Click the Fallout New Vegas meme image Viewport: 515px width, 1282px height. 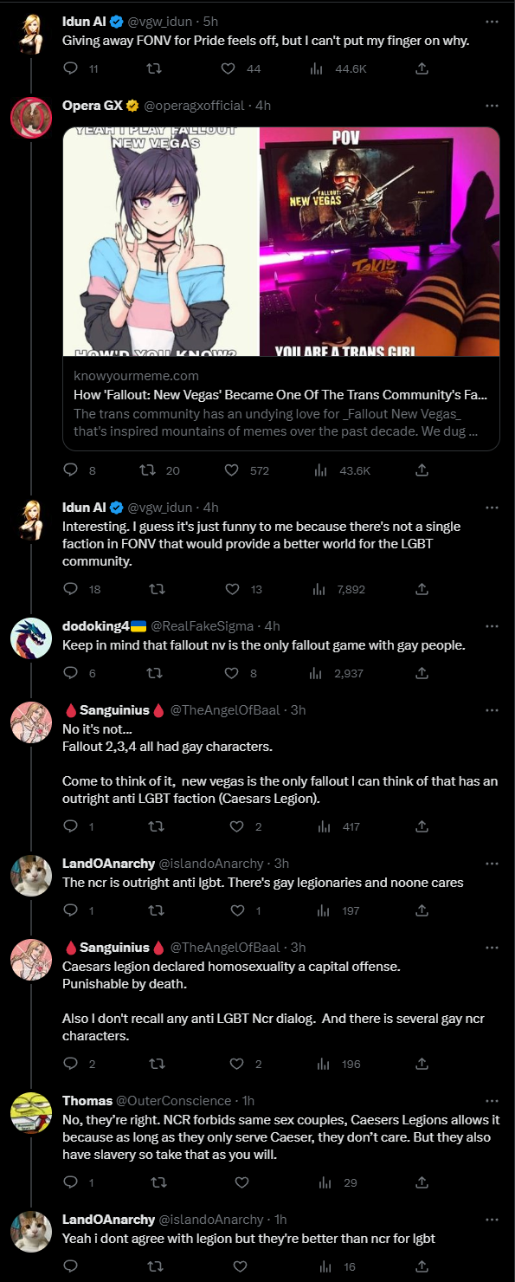281,243
